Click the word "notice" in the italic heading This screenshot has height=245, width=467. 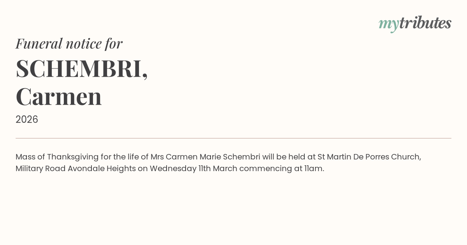[84, 44]
